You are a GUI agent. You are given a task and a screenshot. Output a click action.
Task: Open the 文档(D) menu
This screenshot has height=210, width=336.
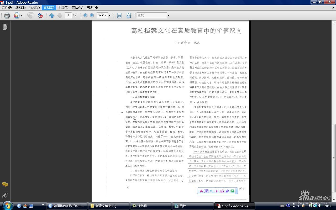(x=49, y=7)
